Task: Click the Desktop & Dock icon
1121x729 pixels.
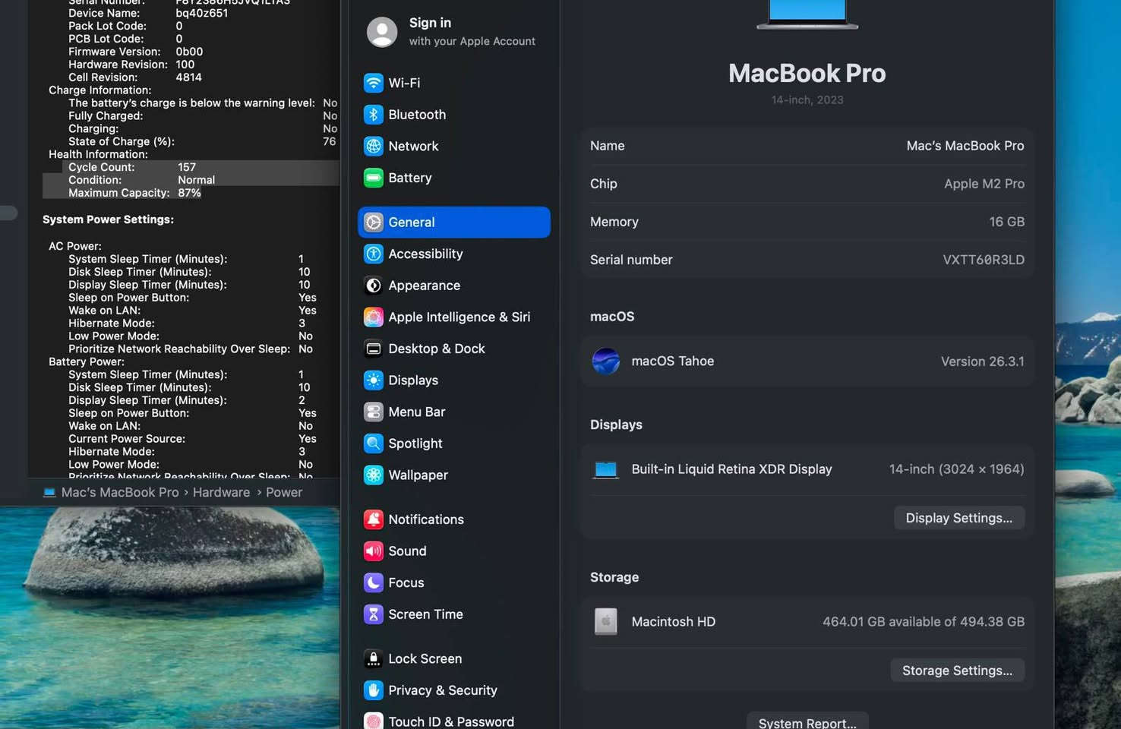Action: tap(373, 349)
